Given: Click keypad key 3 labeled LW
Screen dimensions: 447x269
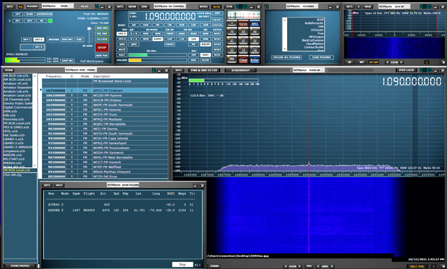Looking at the screenshot, I should pyautogui.click(x=254, y=50).
